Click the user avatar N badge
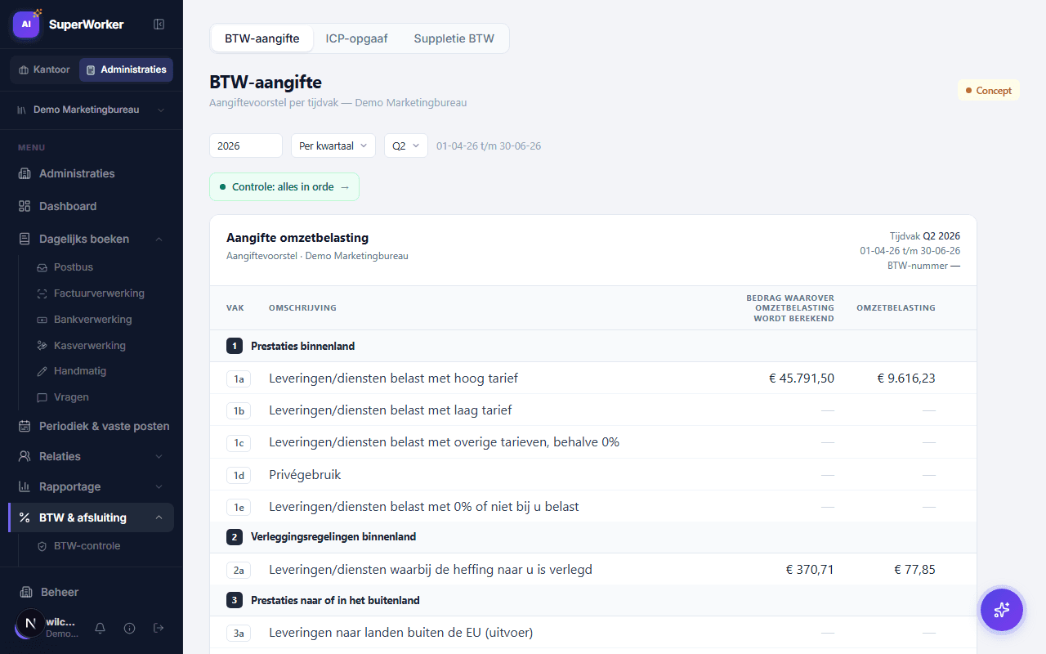Screen dimensions: 1046x654 (x=31, y=624)
